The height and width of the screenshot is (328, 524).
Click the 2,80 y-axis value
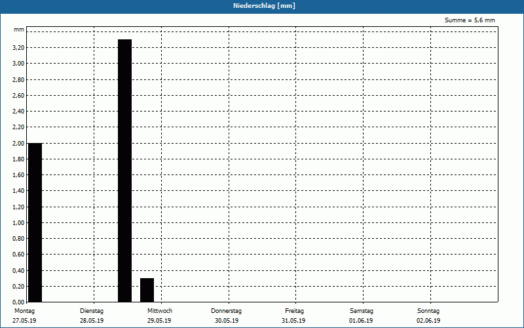[18, 79]
